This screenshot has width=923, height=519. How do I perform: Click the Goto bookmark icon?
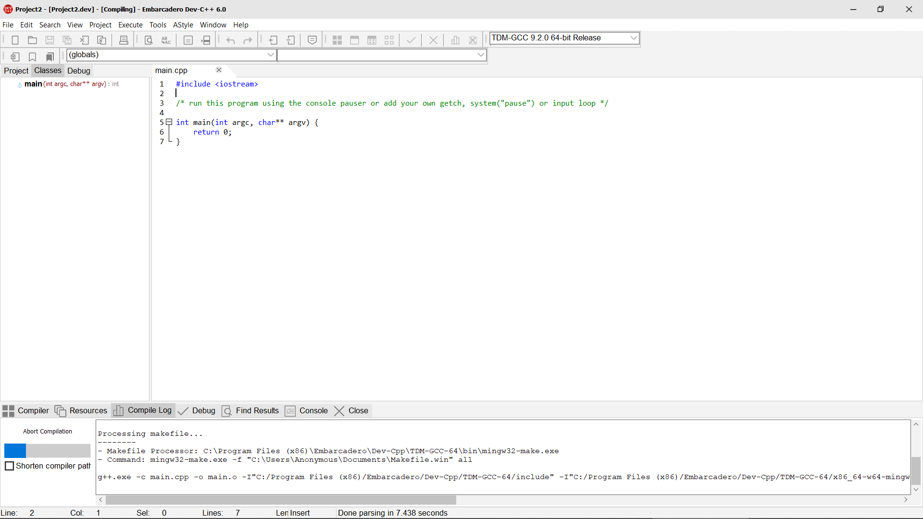click(50, 57)
